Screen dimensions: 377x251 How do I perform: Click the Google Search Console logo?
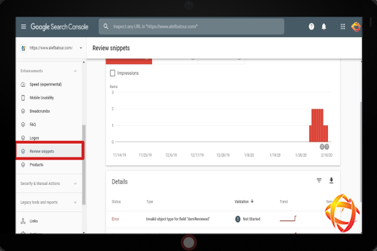click(x=59, y=26)
